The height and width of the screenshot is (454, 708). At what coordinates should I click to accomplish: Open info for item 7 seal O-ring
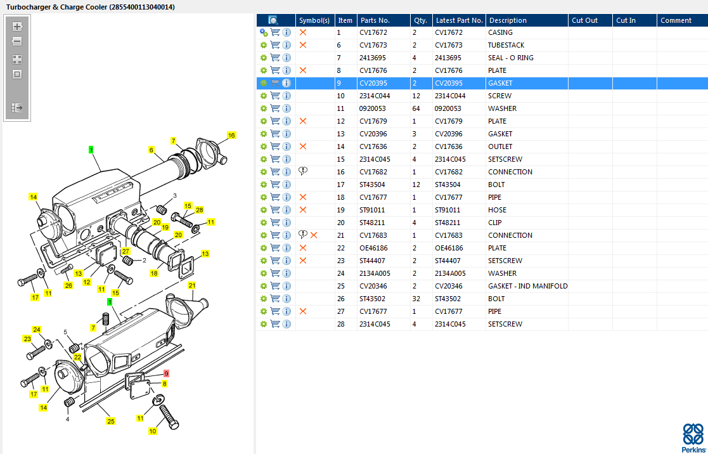pyautogui.click(x=286, y=58)
